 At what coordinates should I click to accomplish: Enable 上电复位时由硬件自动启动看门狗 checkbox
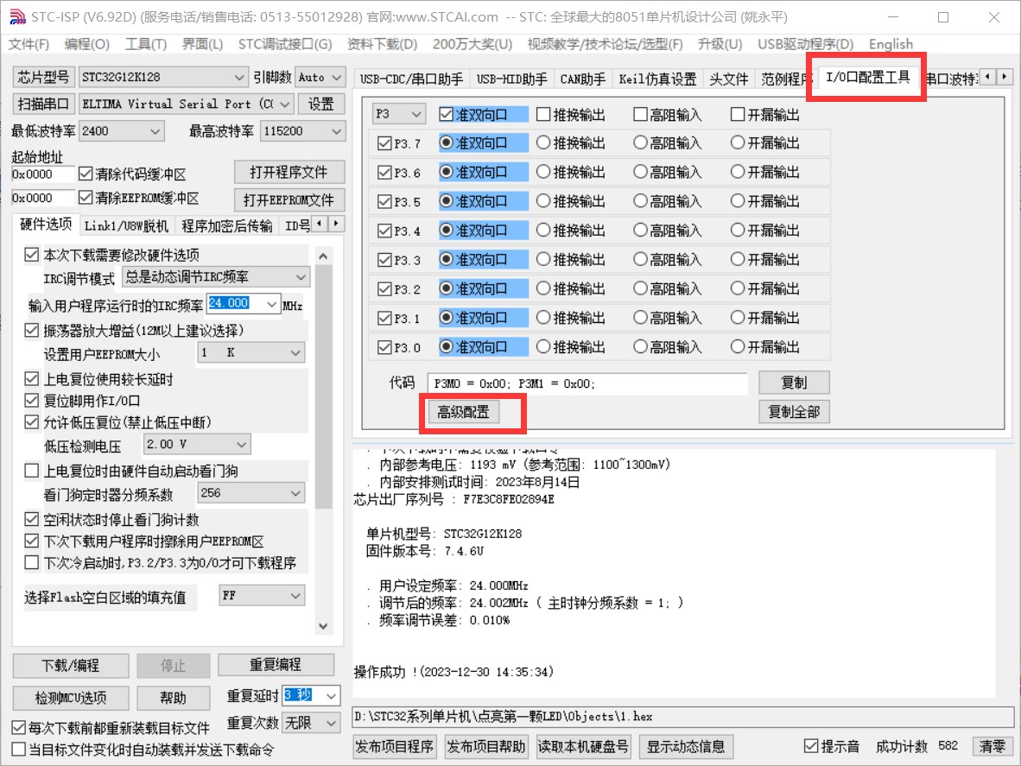click(31, 471)
